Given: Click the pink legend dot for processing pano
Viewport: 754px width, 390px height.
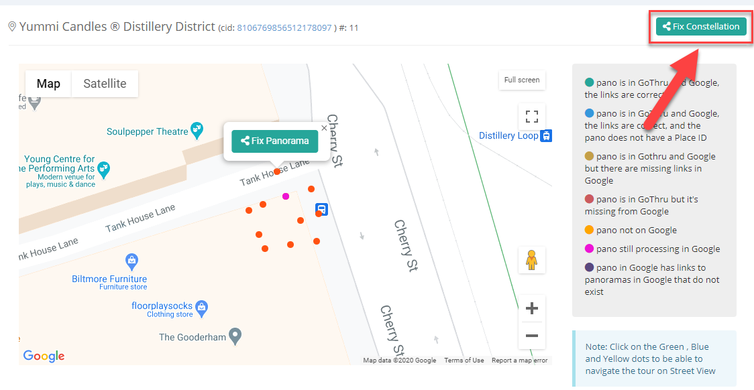Looking at the screenshot, I should [x=589, y=249].
